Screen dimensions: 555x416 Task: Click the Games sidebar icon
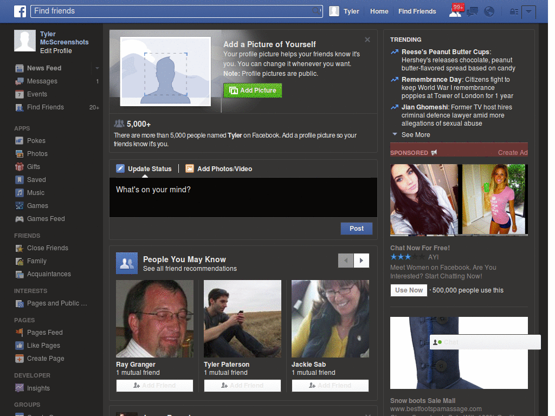(x=20, y=206)
